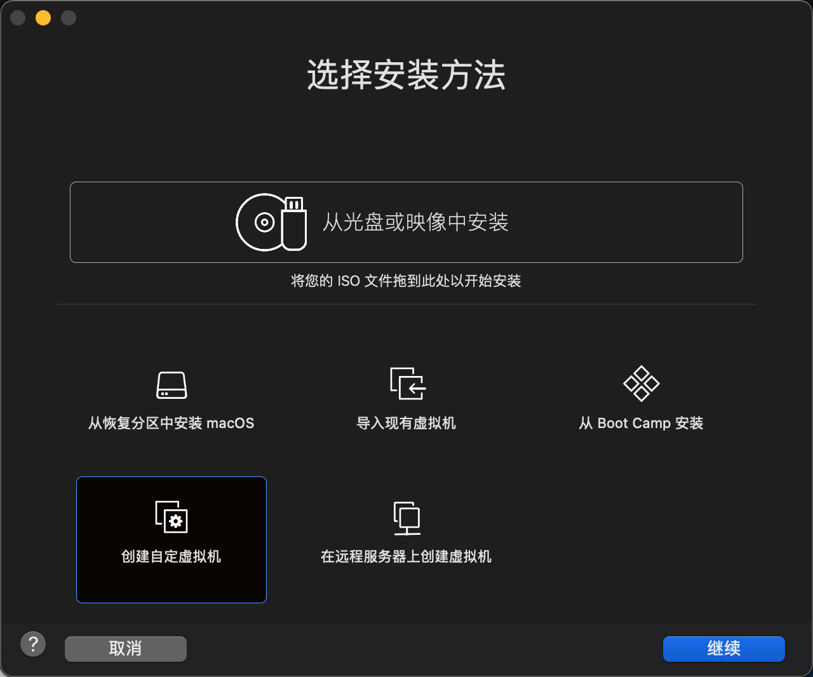813x677 pixels.
Task: Click the 继续 button to proceed
Action: coord(723,648)
